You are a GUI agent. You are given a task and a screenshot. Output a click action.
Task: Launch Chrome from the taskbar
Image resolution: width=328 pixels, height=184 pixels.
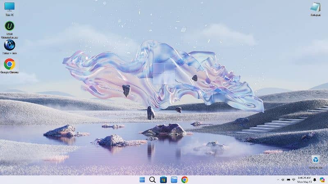click(x=184, y=180)
